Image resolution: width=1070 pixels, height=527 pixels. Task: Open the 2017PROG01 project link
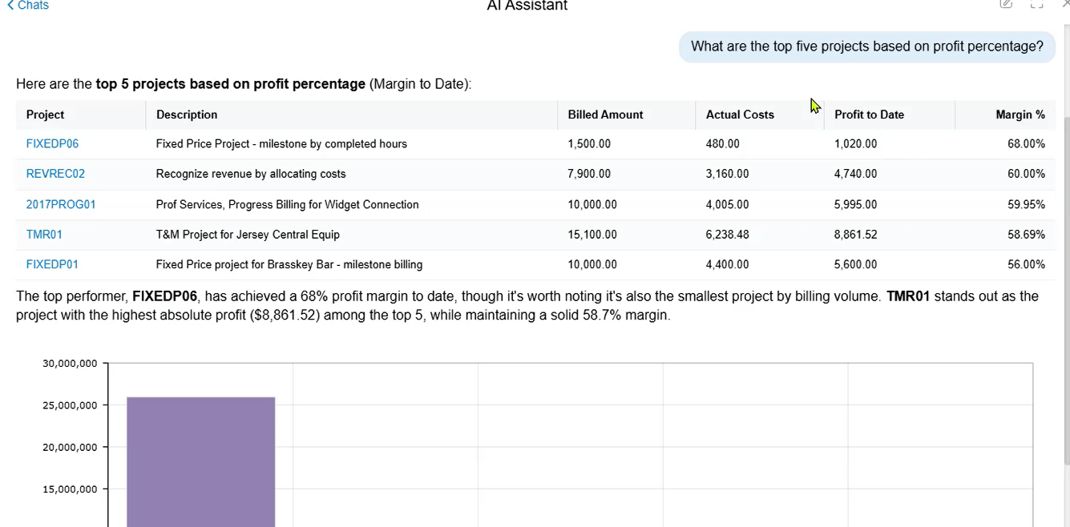pyautogui.click(x=61, y=204)
